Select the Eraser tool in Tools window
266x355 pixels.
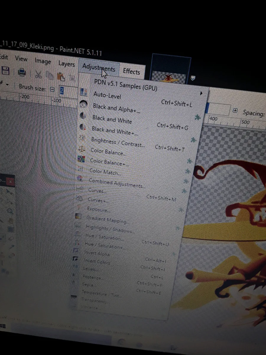click(11, 238)
